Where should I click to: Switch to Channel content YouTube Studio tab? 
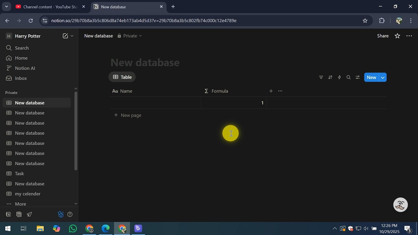[x=51, y=7]
